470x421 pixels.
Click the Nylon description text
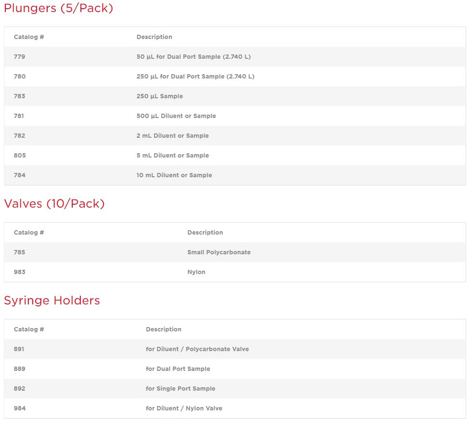(196, 272)
